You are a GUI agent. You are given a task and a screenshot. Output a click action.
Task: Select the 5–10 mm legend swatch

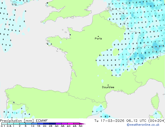[x=28, y=124]
